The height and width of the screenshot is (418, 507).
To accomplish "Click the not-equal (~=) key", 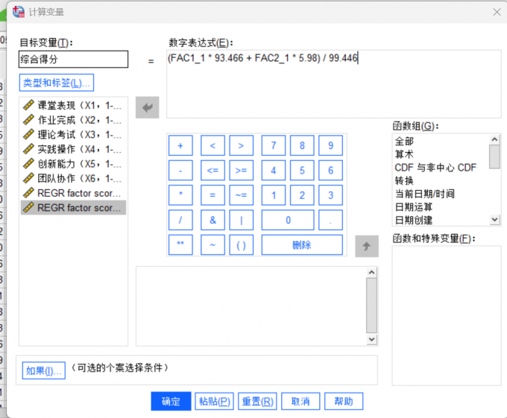I will point(242,195).
